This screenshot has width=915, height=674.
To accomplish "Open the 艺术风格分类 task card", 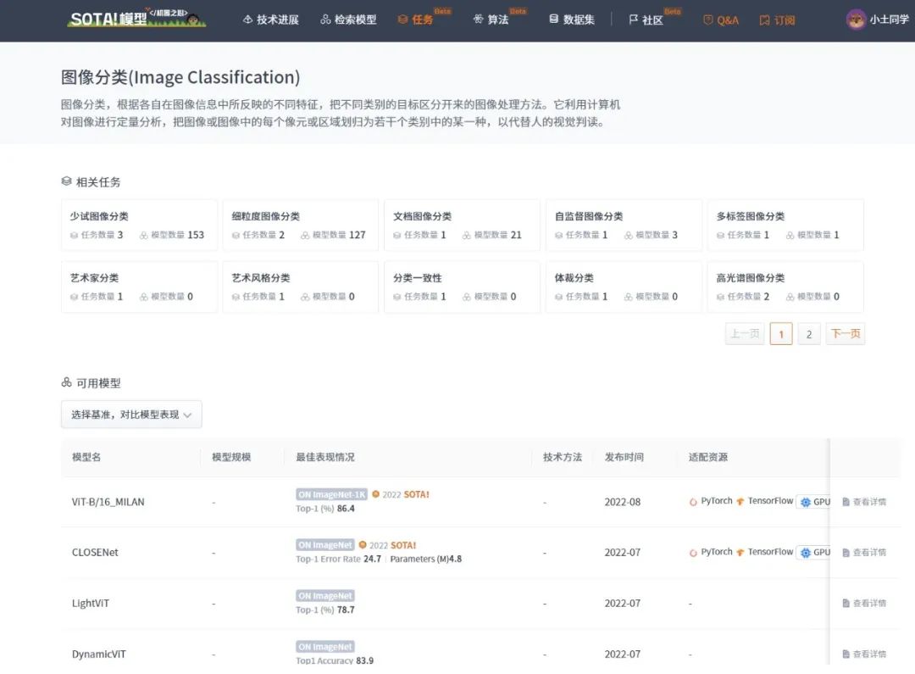I will coord(301,287).
